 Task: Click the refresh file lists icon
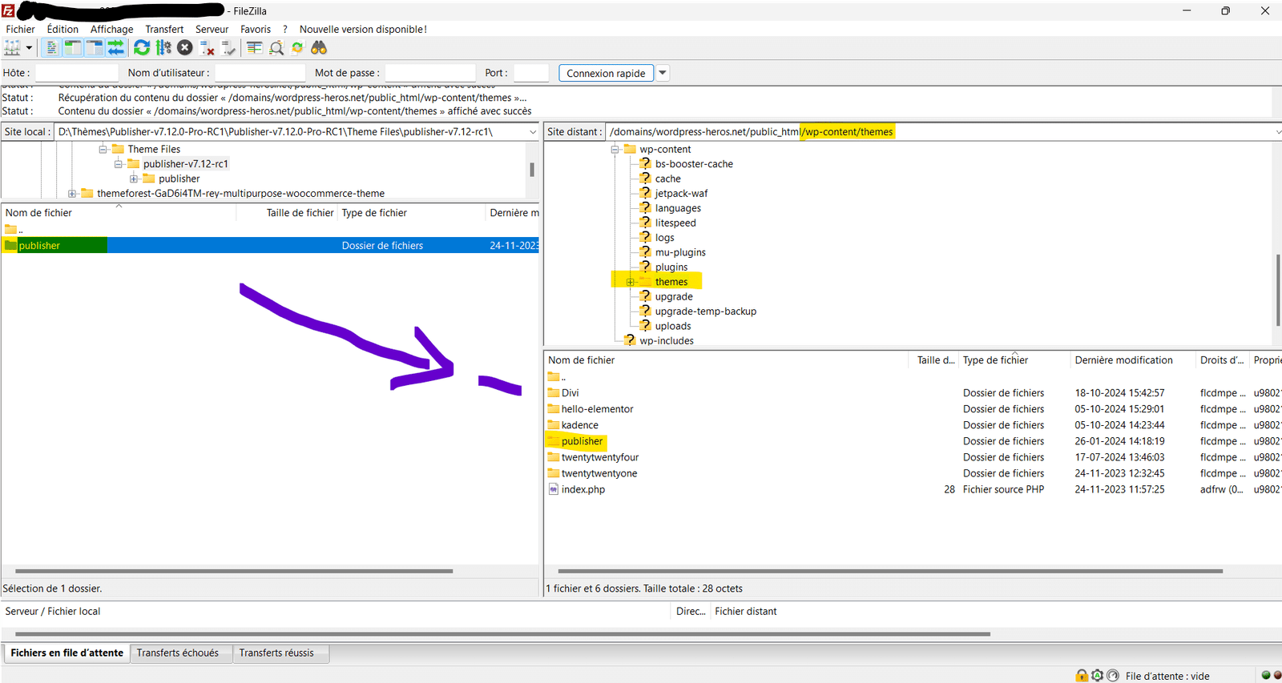point(142,48)
